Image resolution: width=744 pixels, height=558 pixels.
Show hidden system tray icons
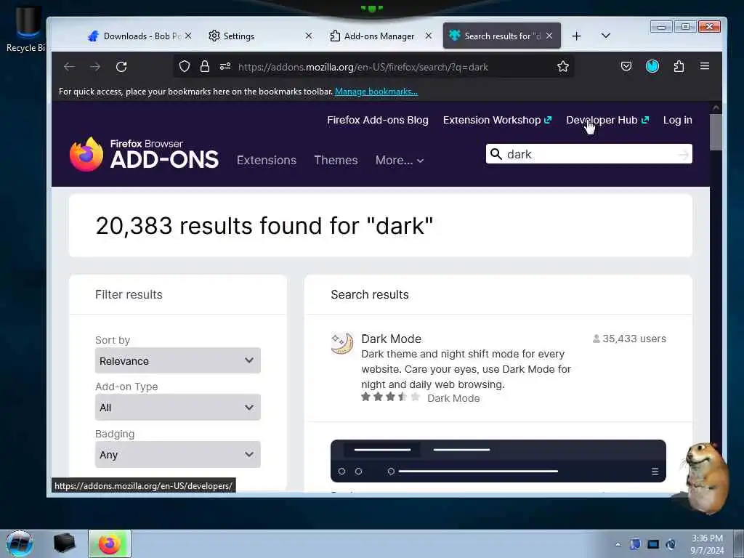coord(618,544)
